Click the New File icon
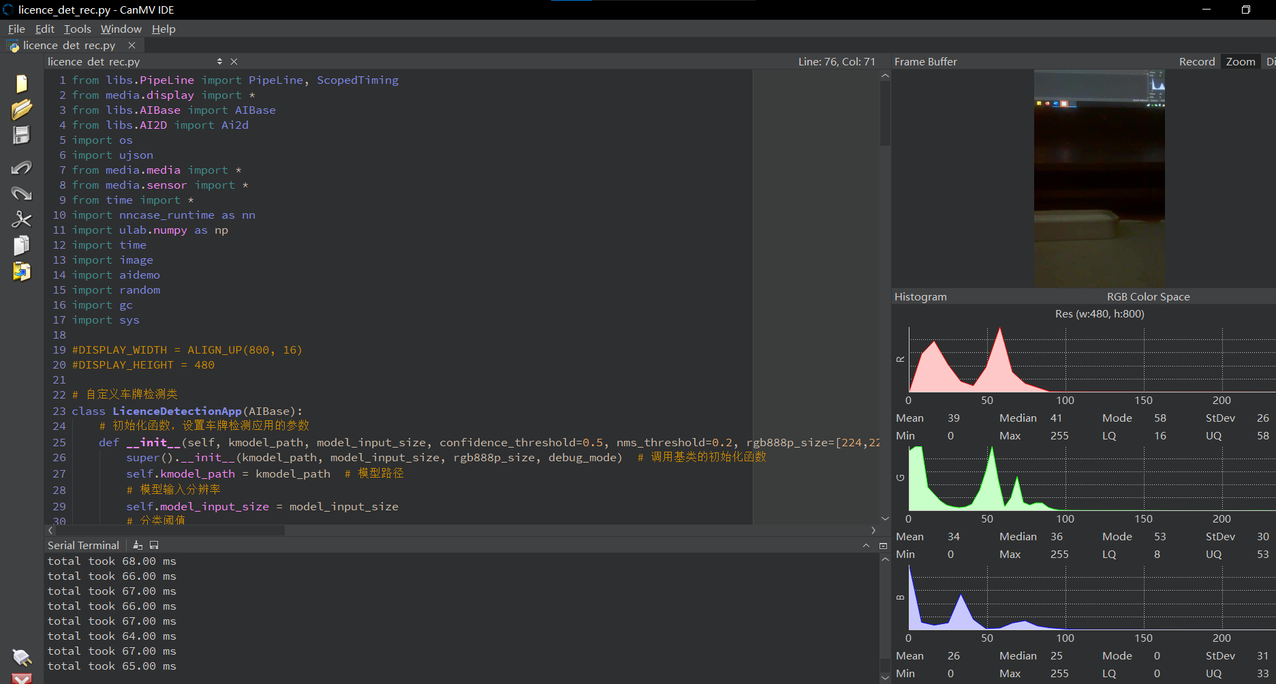The width and height of the screenshot is (1276, 684). click(x=21, y=84)
